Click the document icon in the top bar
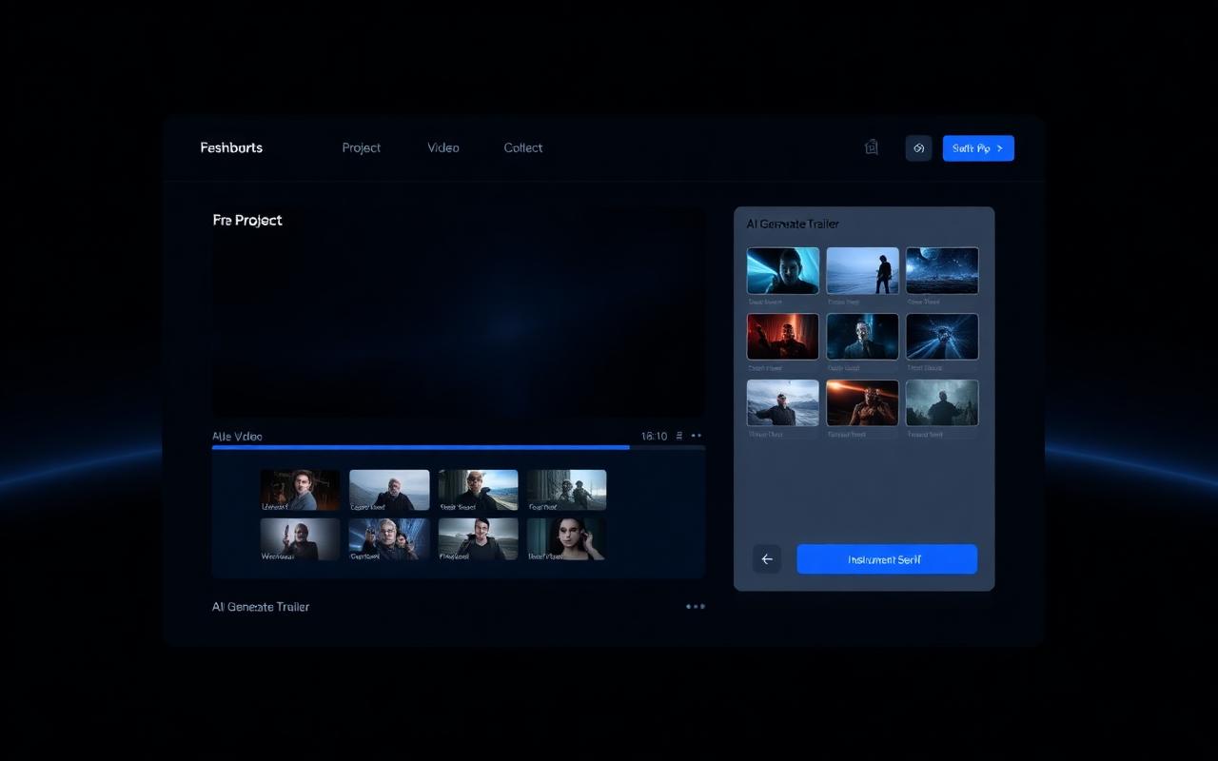The image size is (1218, 761). tap(871, 147)
